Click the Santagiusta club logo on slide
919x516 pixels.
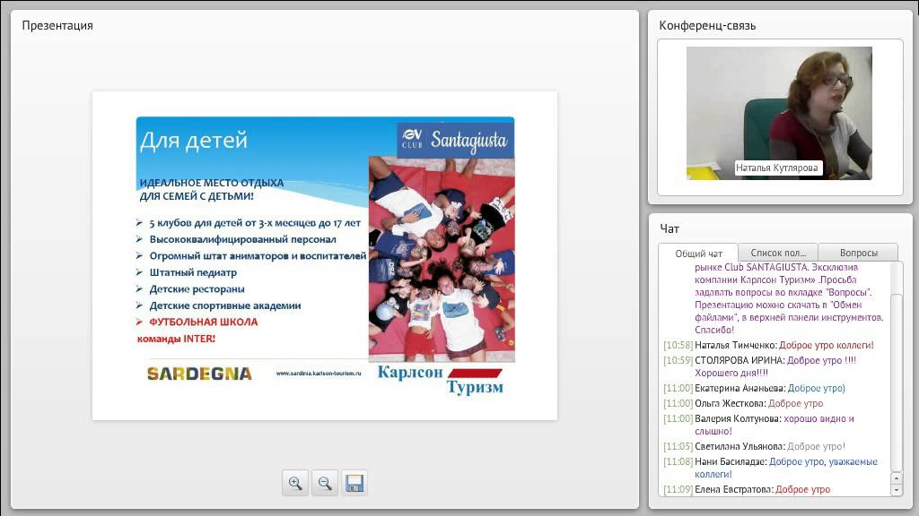[x=455, y=139]
